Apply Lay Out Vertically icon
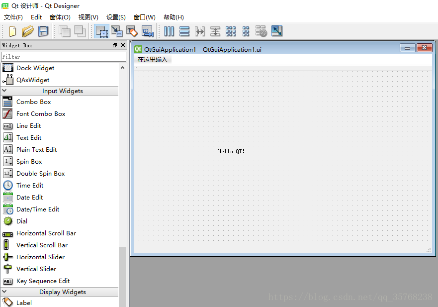This screenshot has width=438, height=307. point(184,31)
